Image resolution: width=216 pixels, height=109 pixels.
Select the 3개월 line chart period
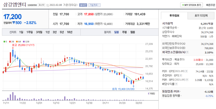[x=39, y=32]
